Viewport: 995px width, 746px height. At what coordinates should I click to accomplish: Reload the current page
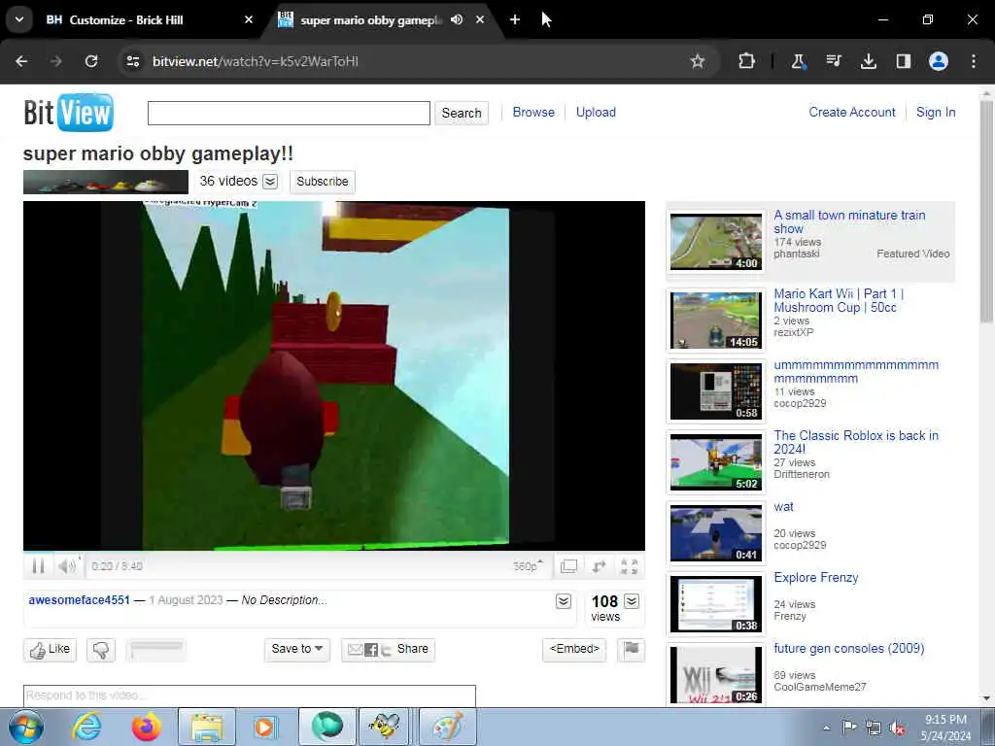click(x=91, y=61)
